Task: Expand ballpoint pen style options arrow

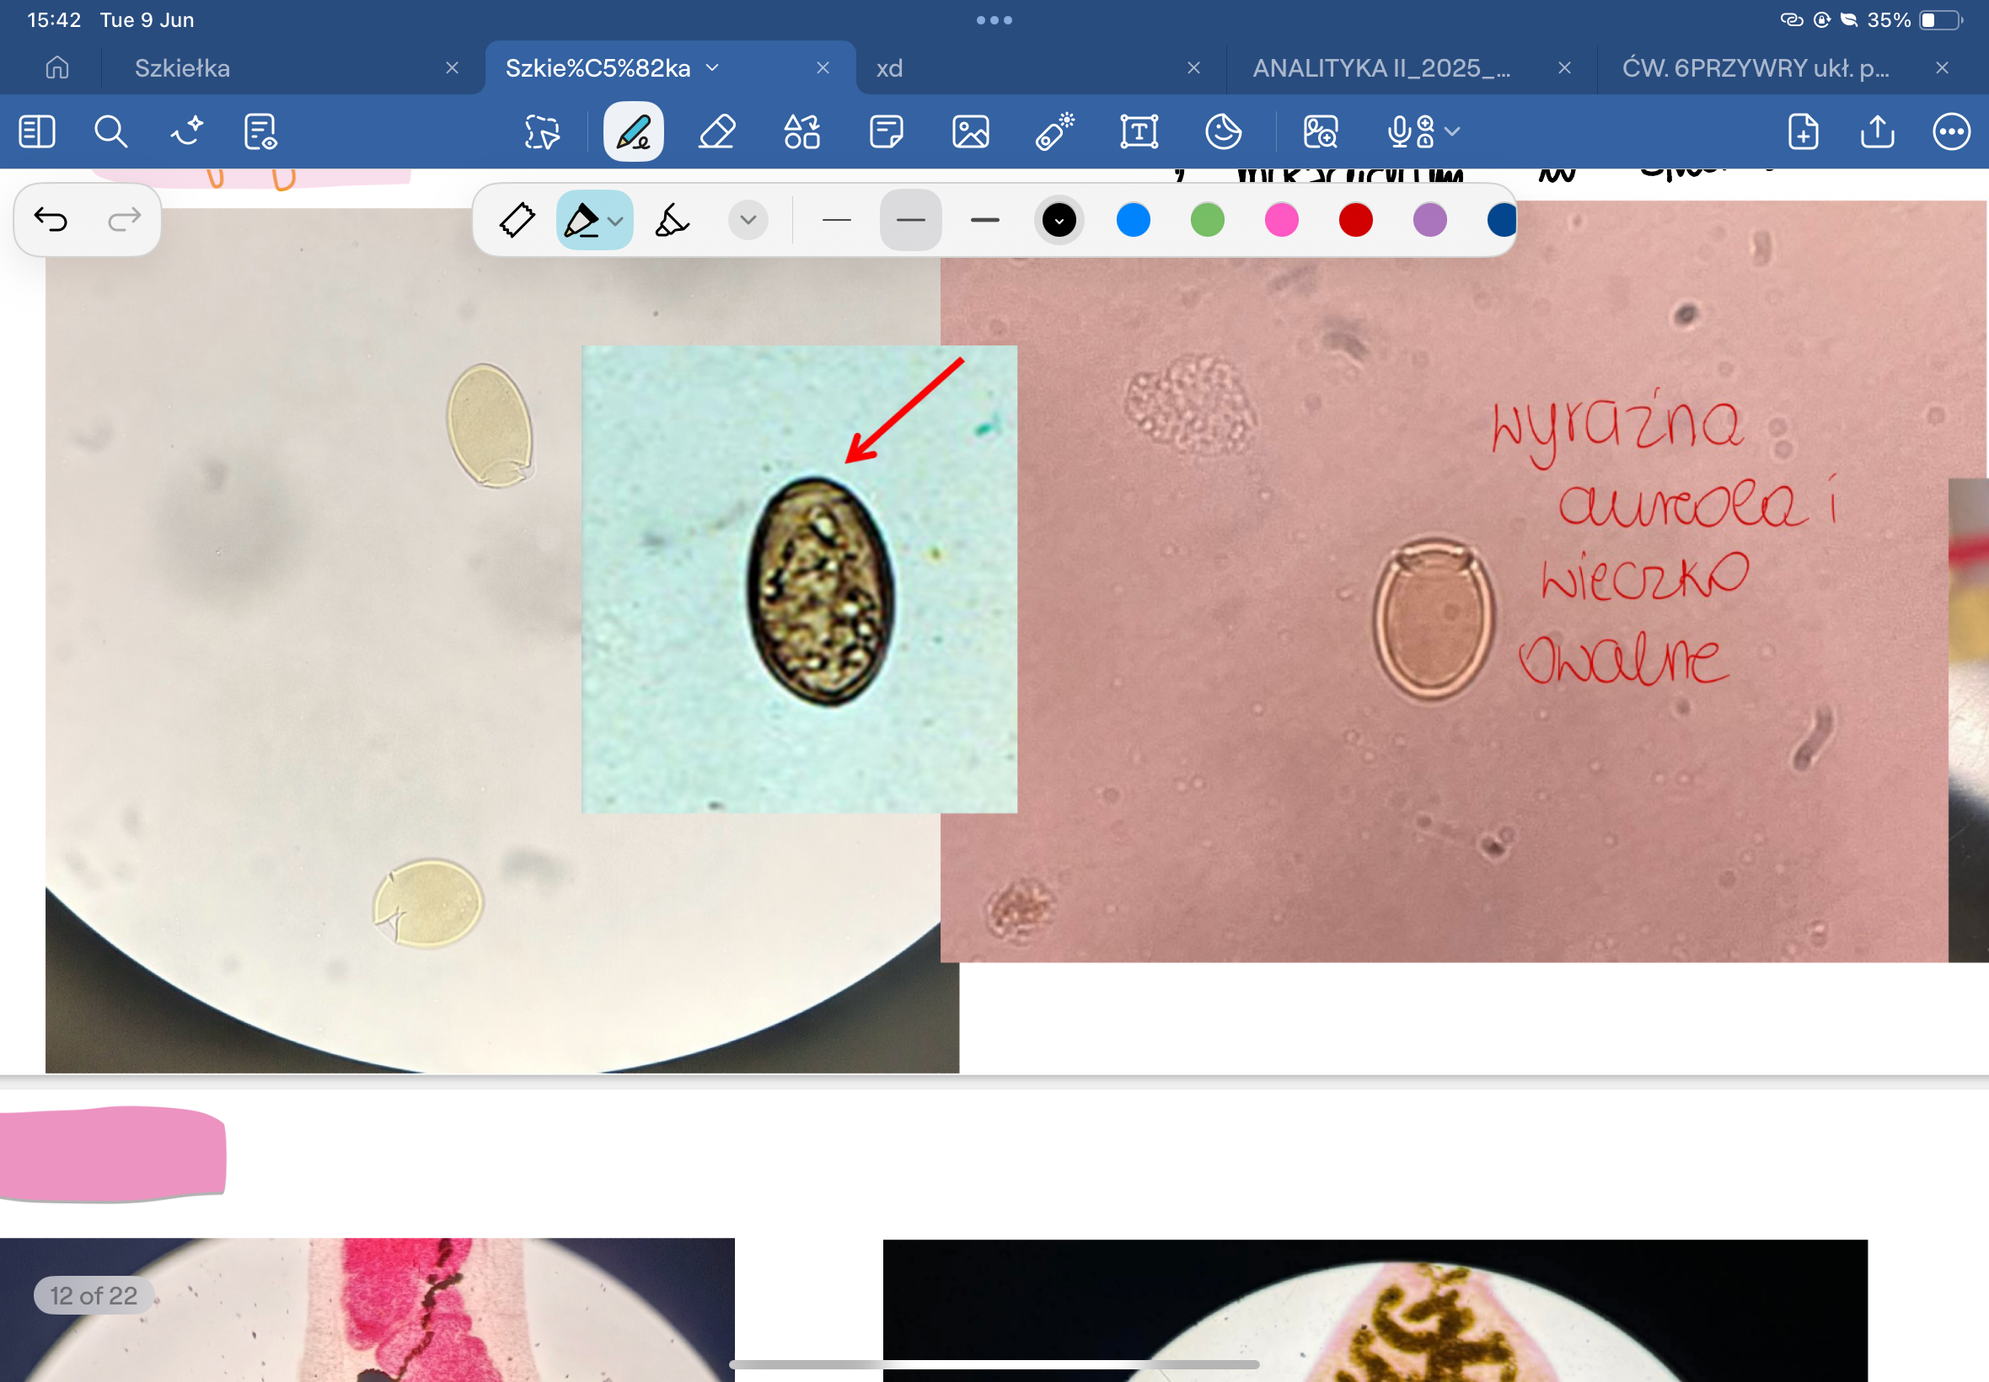Action: click(616, 221)
